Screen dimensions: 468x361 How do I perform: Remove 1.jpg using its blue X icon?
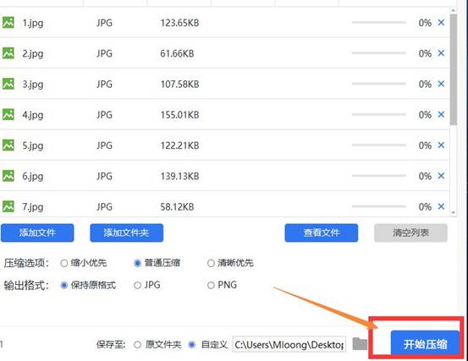pyautogui.click(x=441, y=23)
